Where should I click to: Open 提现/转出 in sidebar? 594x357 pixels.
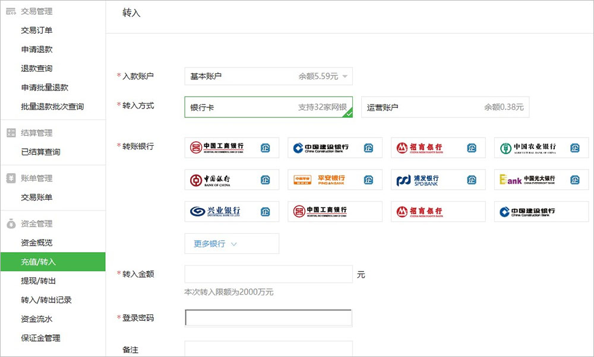click(38, 280)
